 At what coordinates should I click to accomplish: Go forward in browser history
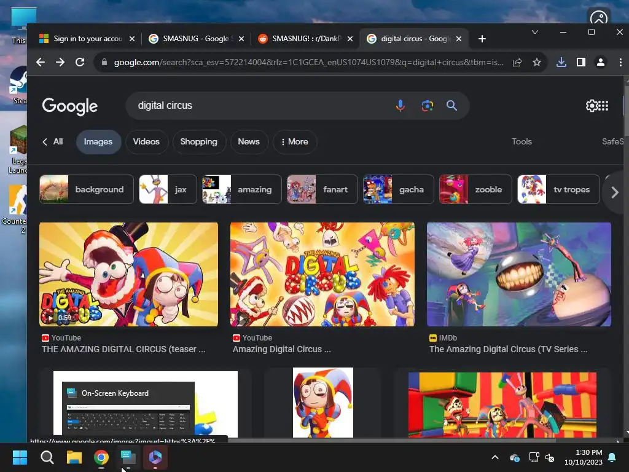point(60,62)
